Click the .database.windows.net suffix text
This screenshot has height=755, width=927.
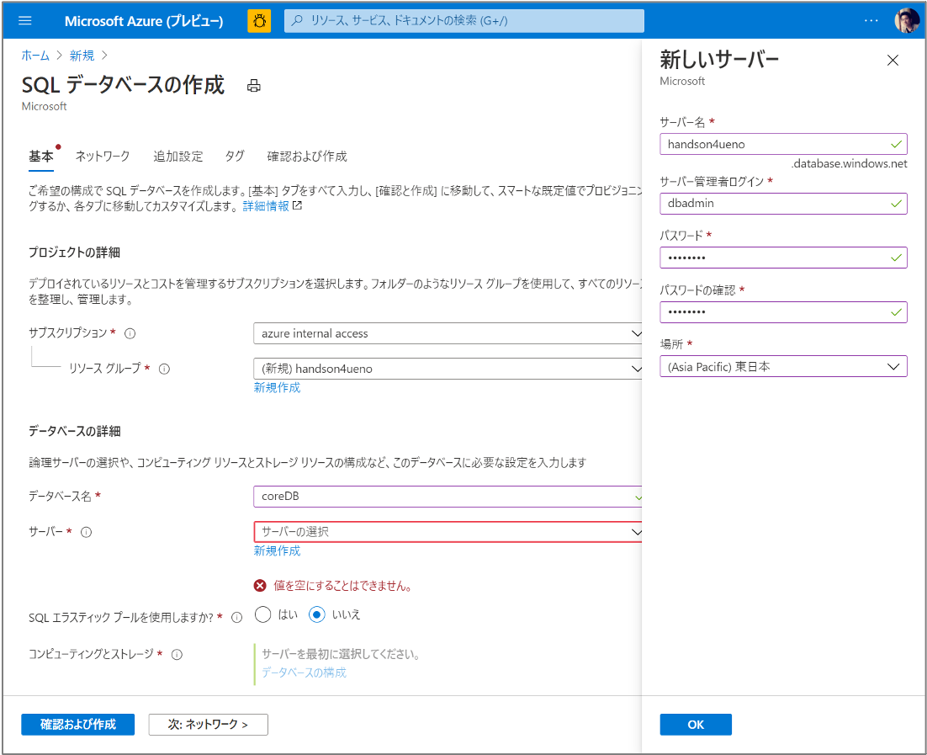click(849, 164)
